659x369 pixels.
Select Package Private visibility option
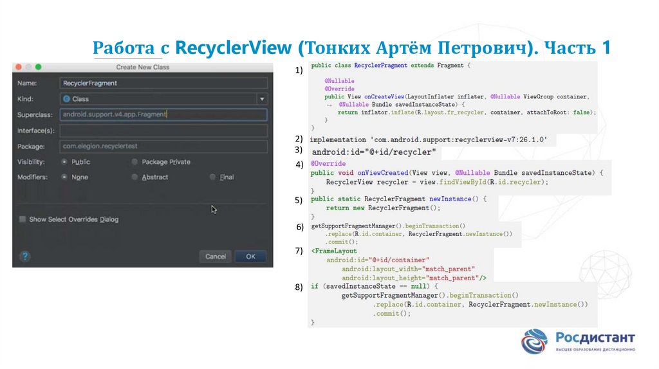point(135,162)
